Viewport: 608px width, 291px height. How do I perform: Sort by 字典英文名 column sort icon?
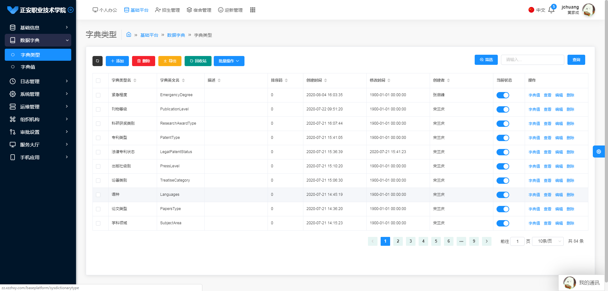183,80
